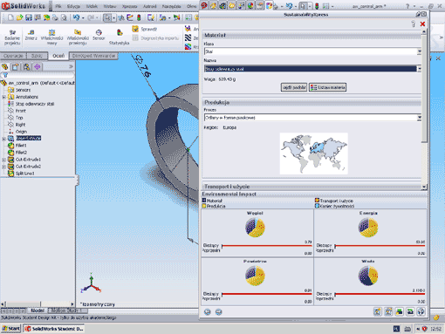Open the Statystyka tool icon
This screenshot has width=445, height=334.
point(120,32)
